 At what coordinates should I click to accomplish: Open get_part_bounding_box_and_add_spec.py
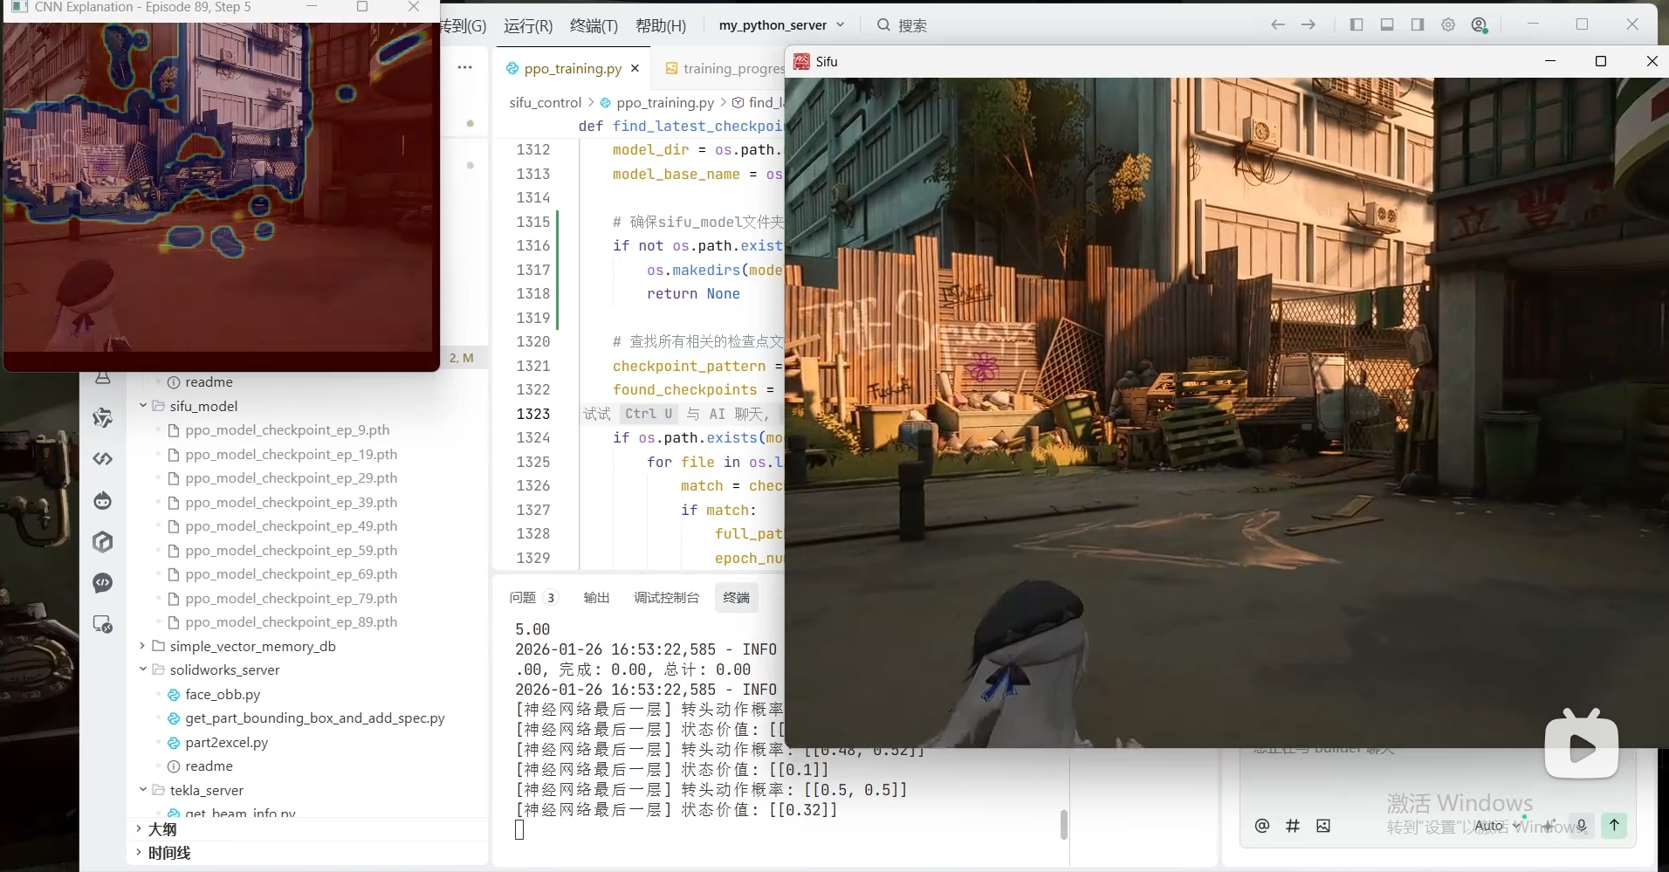click(314, 718)
